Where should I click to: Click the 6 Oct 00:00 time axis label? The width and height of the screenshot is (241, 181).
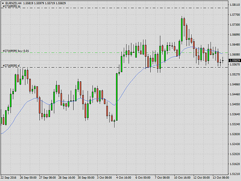(143, 178)
